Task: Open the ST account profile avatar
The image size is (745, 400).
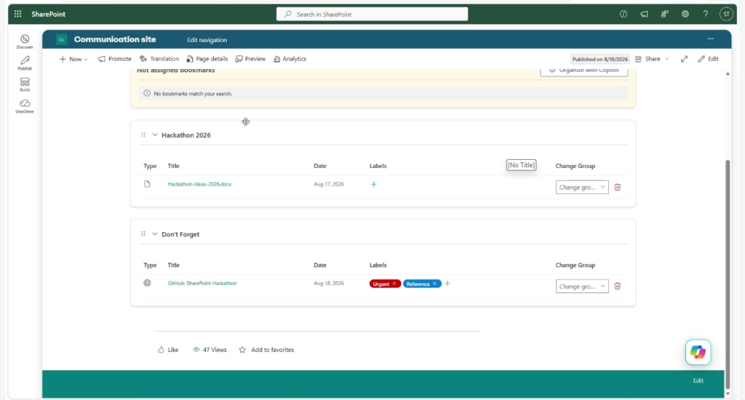Action: tap(726, 15)
